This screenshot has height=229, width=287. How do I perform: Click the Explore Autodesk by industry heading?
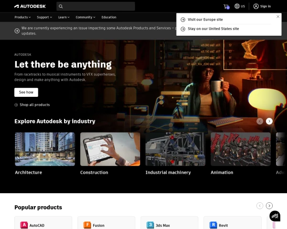pos(55,121)
